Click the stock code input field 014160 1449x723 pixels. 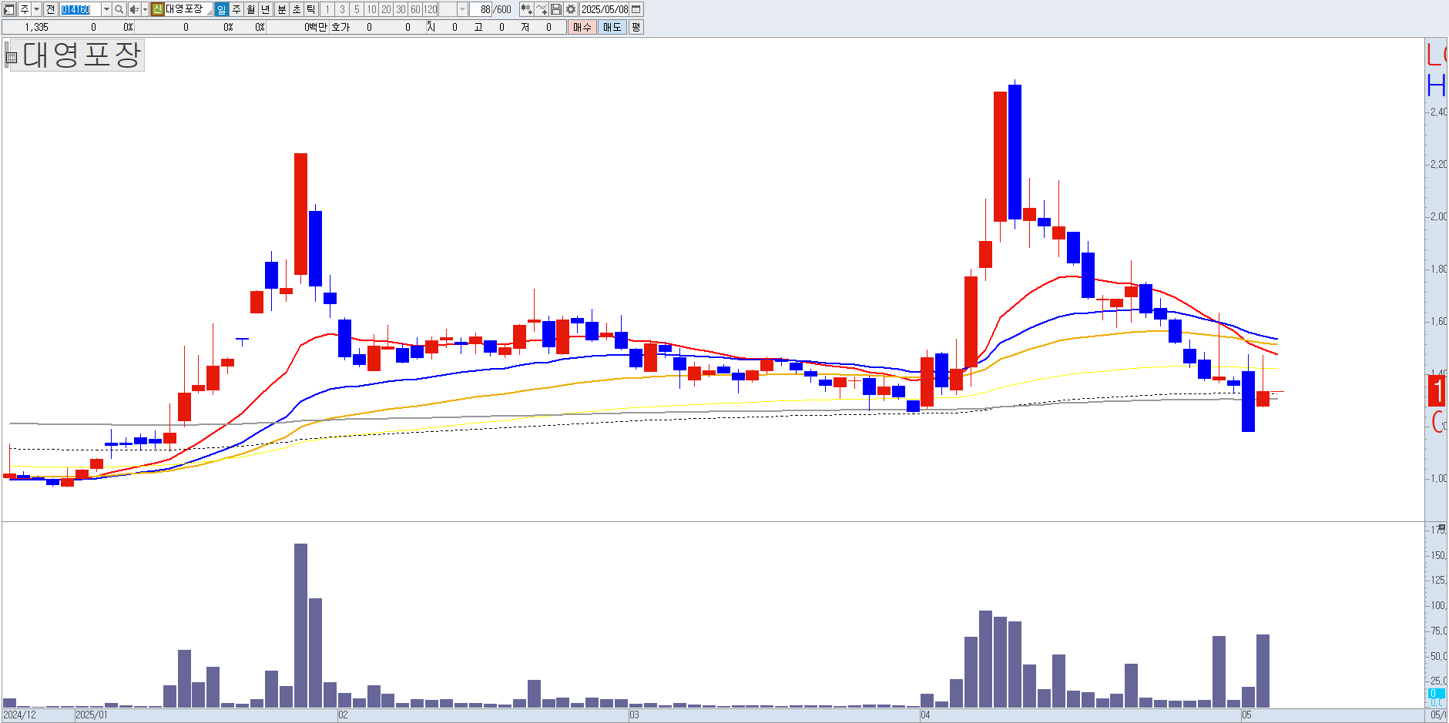tap(80, 9)
